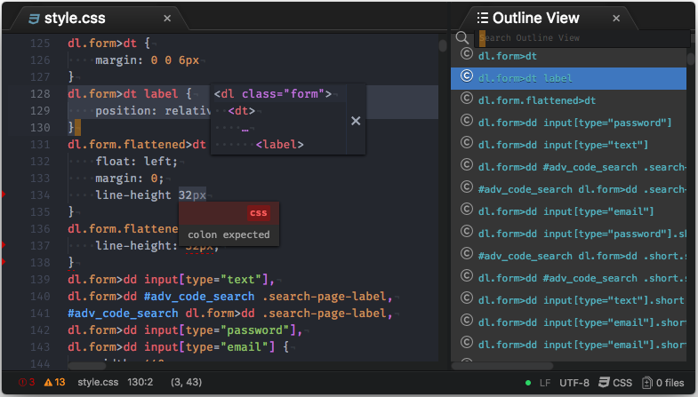
Task: Click the error count indicator showing 3
Action: 27,382
